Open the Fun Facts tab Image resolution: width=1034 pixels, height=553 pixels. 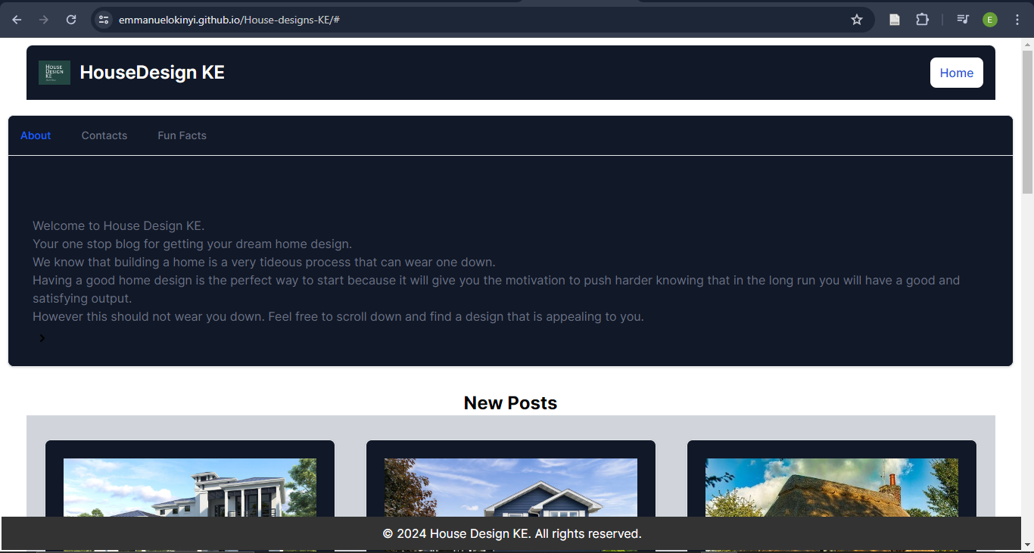[182, 135]
